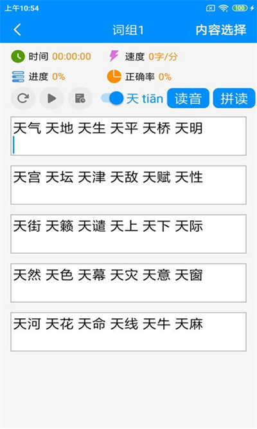This screenshot has height=429, width=257.
Task: Click the circular restart icon
Action: 23,98
